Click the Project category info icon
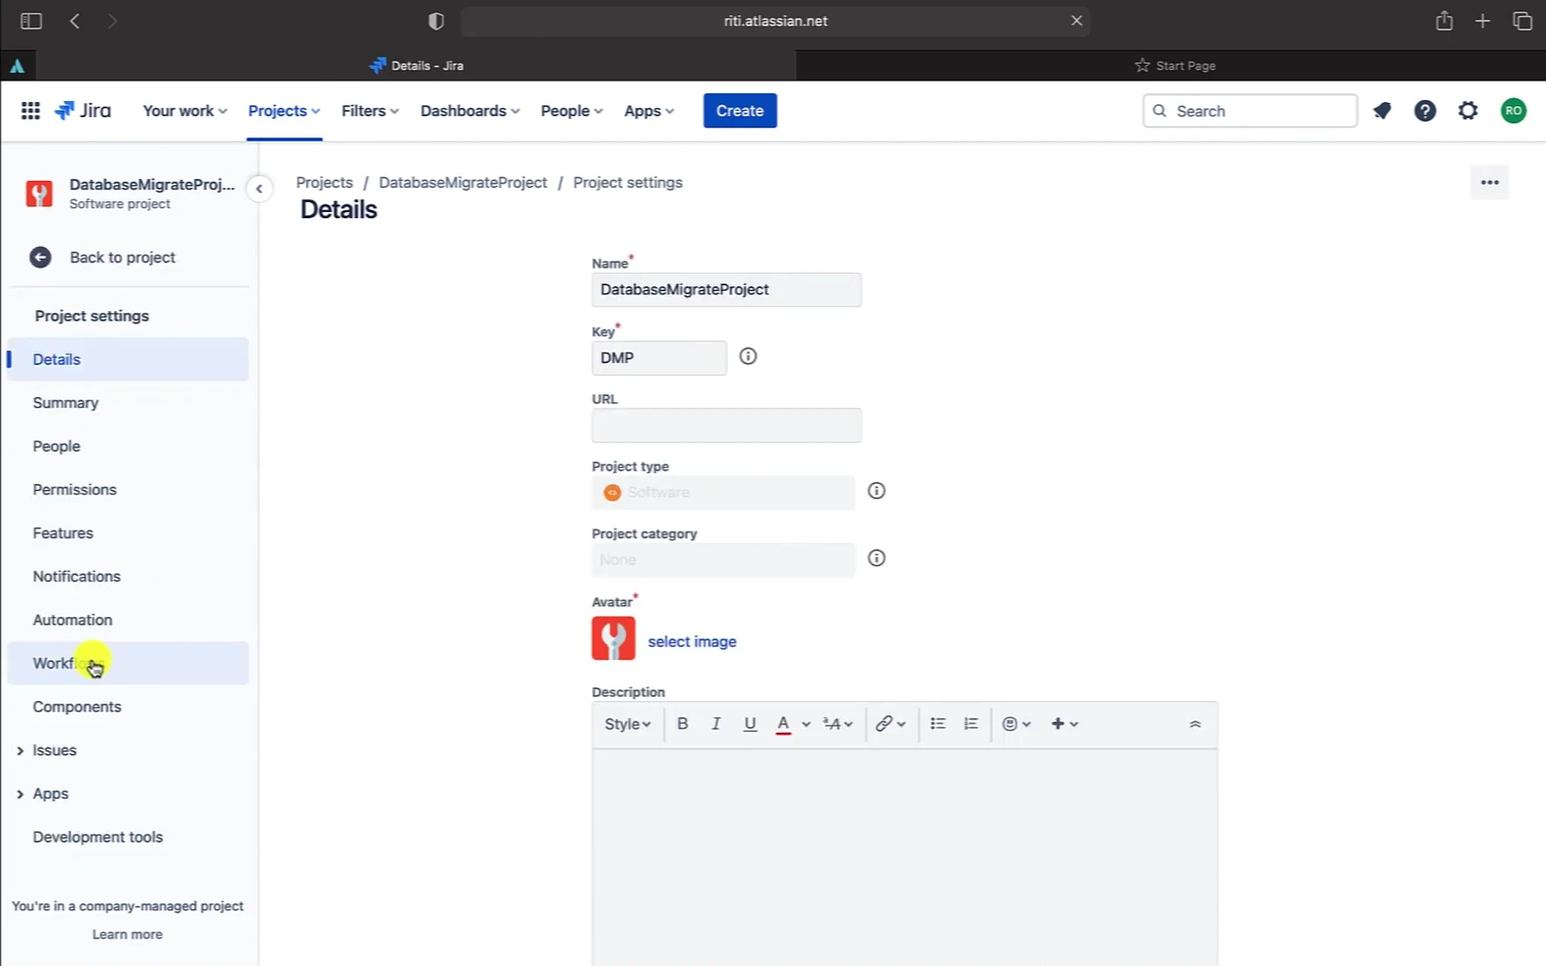This screenshot has width=1546, height=966. [x=877, y=558]
